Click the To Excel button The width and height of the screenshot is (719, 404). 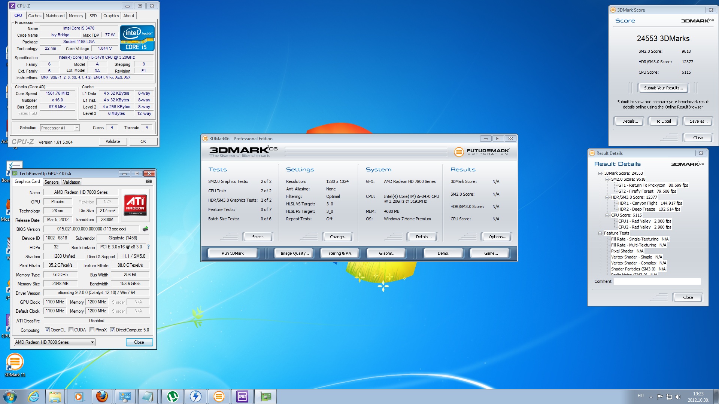[x=663, y=121]
